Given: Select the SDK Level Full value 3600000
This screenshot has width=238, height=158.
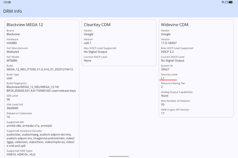Looking at the screenshot, I should 12,108.
